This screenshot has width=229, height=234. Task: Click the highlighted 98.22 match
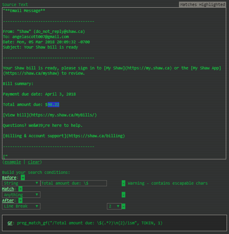(x=54, y=104)
